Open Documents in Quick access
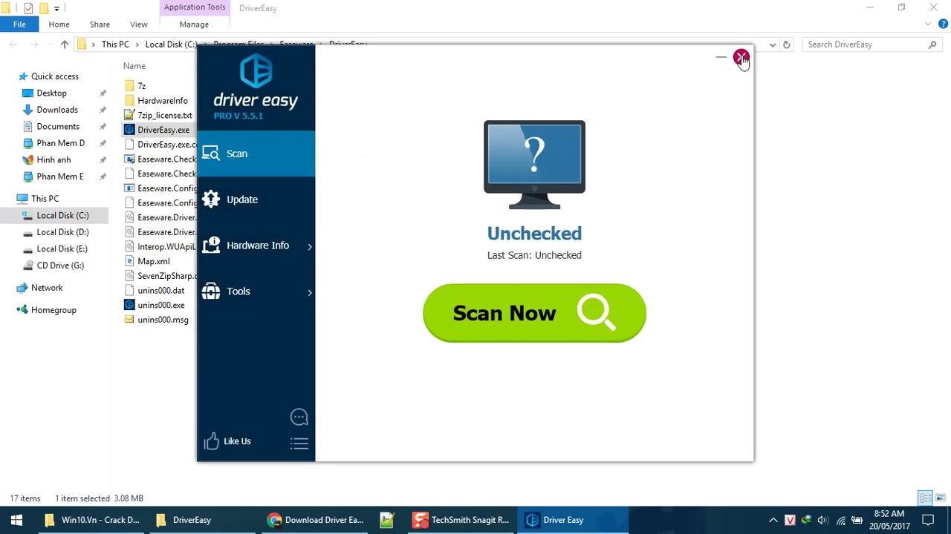The height and width of the screenshot is (534, 951). [x=58, y=127]
